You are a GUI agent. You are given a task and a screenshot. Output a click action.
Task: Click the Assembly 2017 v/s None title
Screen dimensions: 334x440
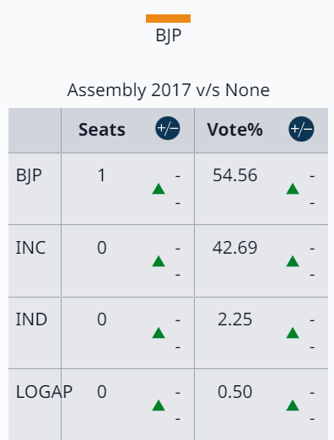click(x=169, y=90)
